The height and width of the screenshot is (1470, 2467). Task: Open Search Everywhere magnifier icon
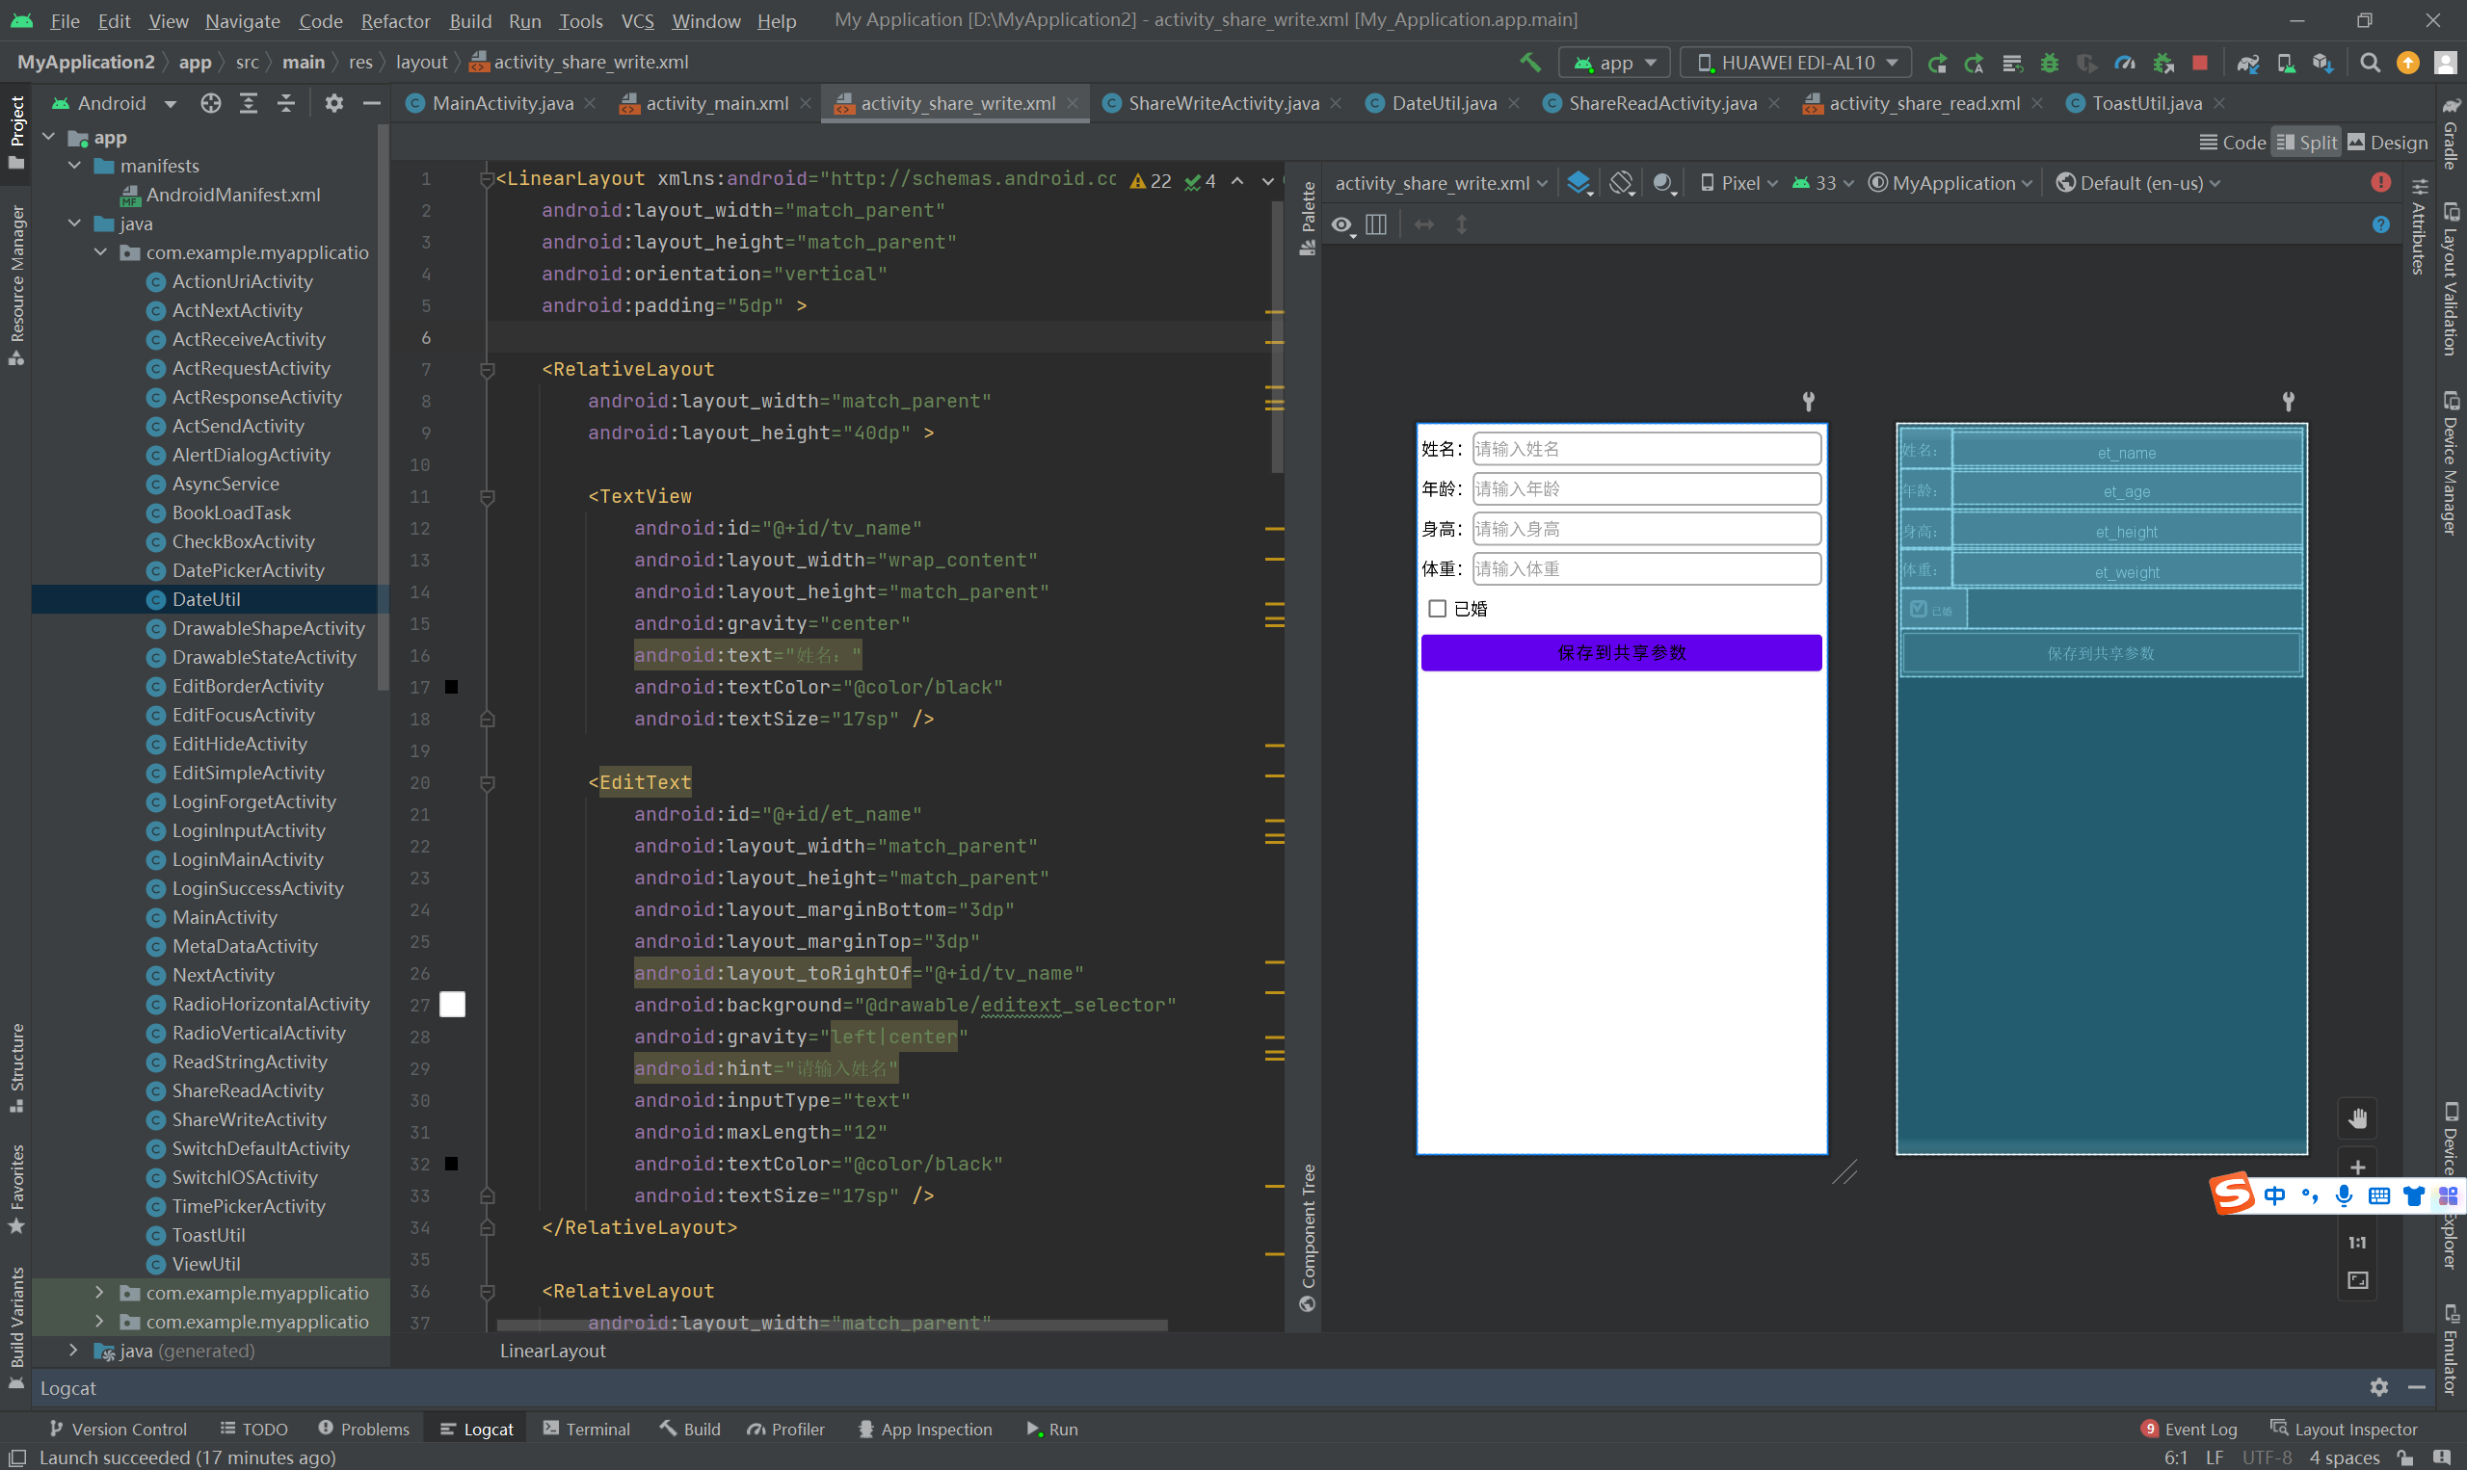pyautogui.click(x=2370, y=63)
